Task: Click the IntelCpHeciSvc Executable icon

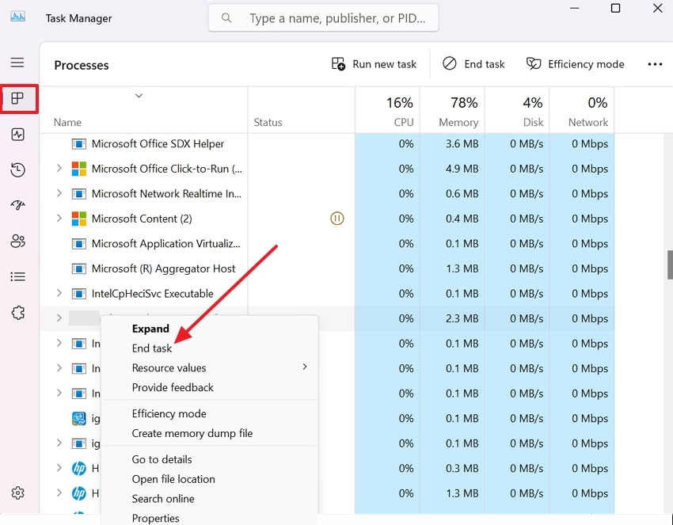Action: point(79,294)
